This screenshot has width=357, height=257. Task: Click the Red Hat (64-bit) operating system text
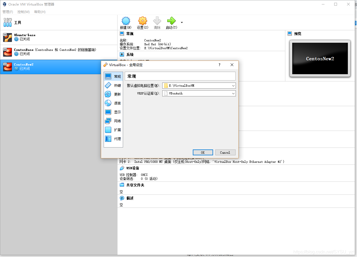click(158, 44)
